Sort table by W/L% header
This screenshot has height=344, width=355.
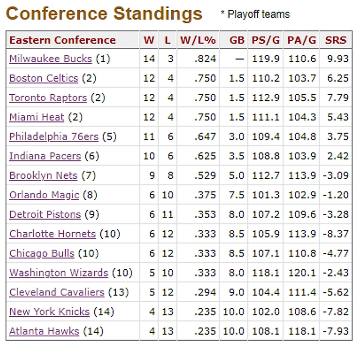[x=197, y=40]
